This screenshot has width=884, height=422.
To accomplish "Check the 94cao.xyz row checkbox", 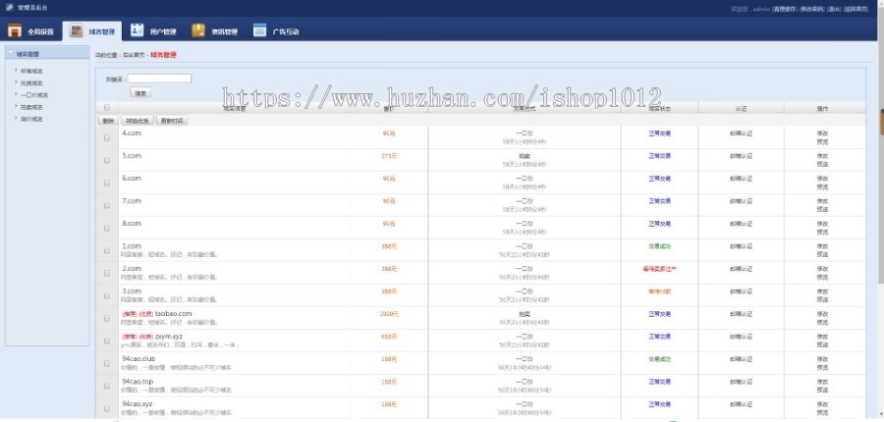I will tap(107, 408).
